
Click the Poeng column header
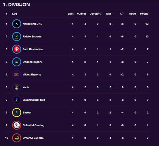pyautogui.click(x=144, y=14)
